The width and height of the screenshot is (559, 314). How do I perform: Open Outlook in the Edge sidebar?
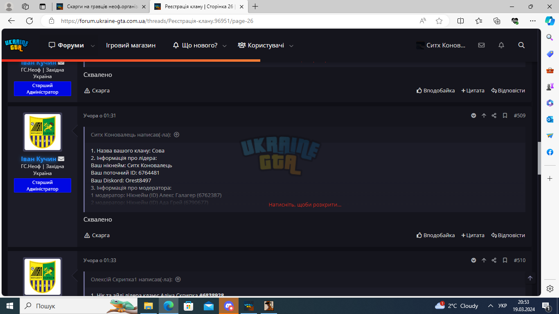click(550, 119)
